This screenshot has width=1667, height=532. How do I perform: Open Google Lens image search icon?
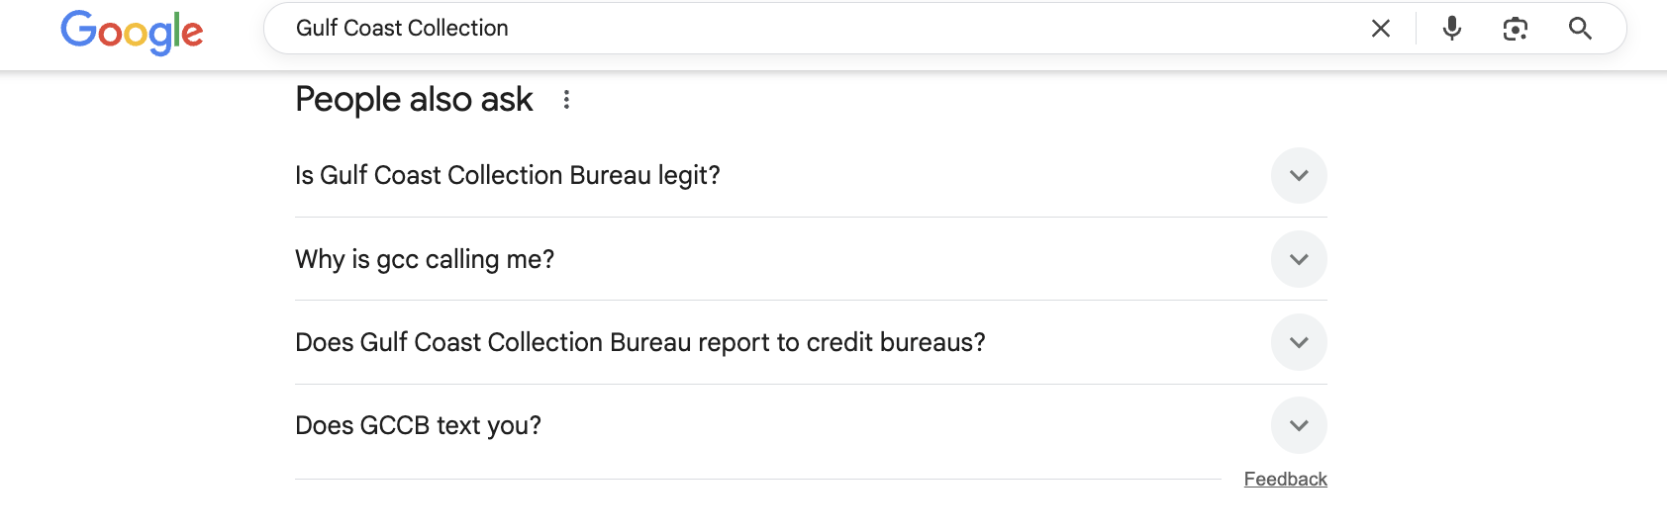(x=1516, y=29)
